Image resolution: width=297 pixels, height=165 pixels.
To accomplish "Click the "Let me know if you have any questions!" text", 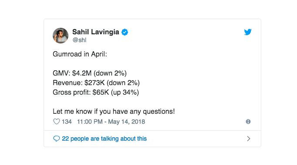I will pos(114,112).
